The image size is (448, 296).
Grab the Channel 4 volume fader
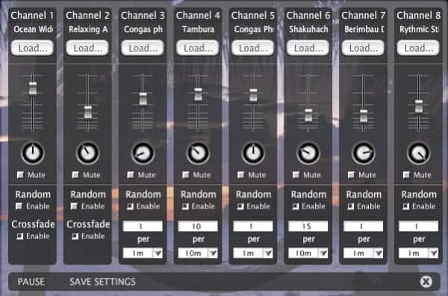coord(198,95)
